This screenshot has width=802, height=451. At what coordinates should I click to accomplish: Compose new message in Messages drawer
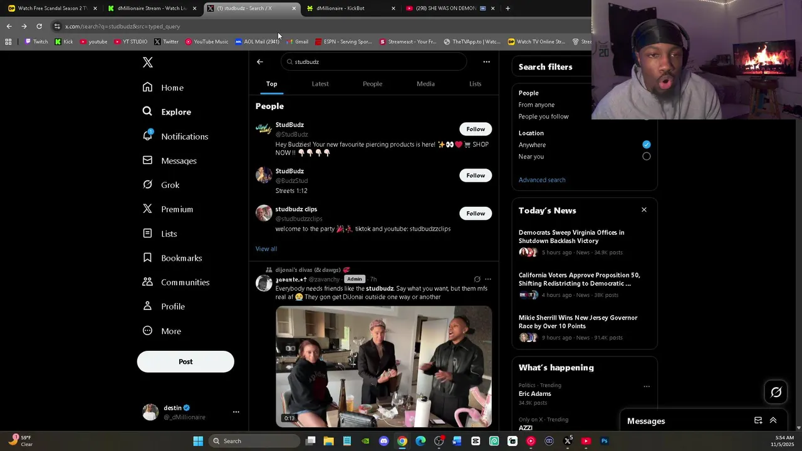point(758,420)
